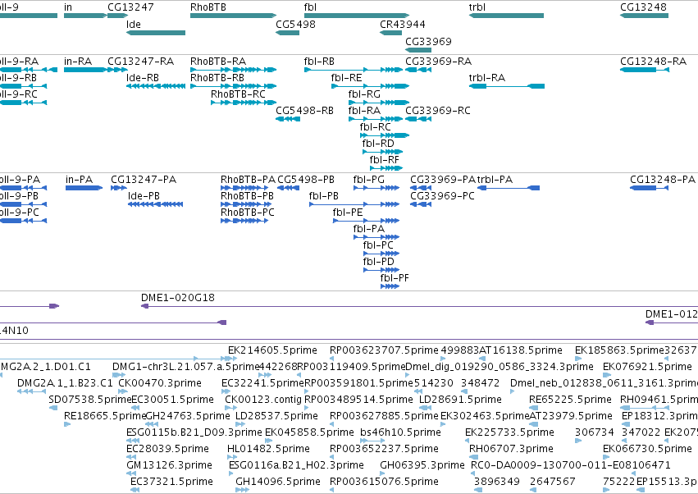Select protein fbl-PE
Viewport: 698px width, 494px height.
tap(366, 221)
